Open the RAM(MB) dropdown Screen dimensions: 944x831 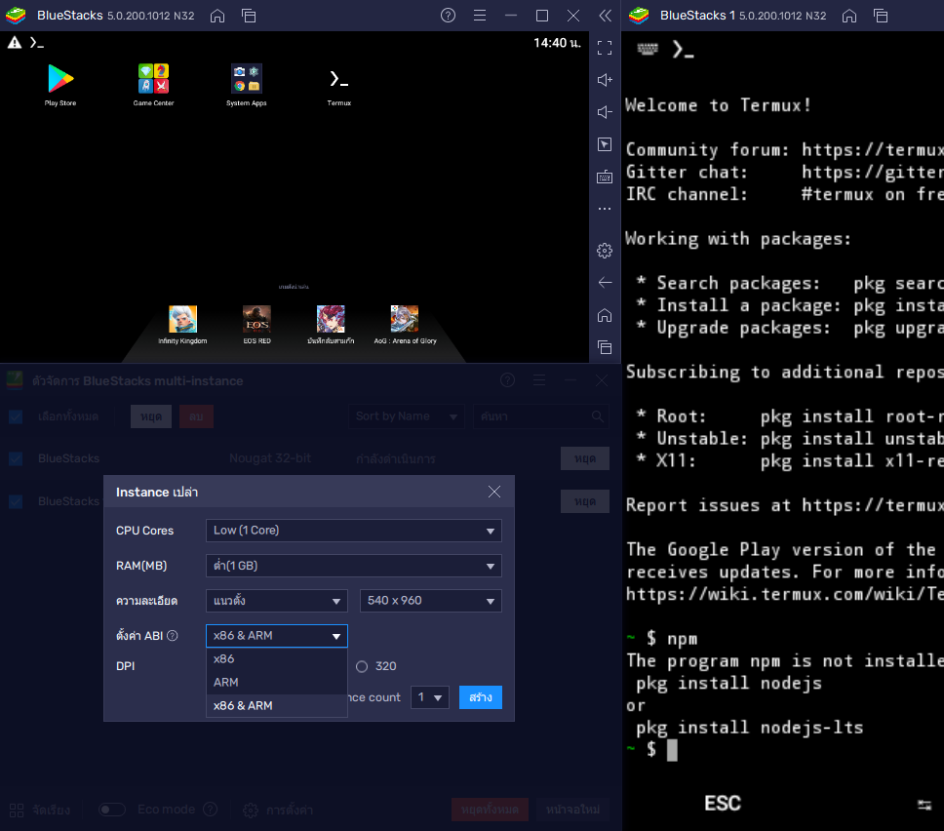click(353, 566)
